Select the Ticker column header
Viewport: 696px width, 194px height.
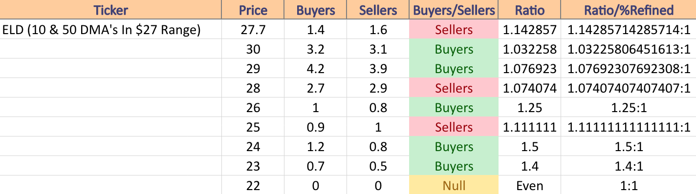pos(111,10)
